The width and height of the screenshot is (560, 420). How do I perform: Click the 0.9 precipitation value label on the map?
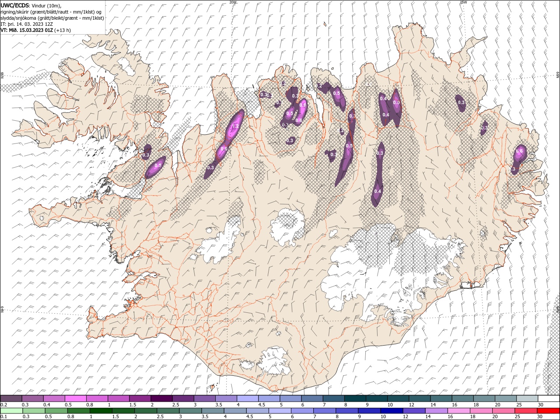tap(302, 105)
